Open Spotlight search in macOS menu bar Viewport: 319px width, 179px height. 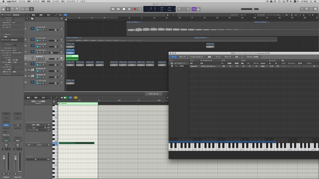(x=311, y=2)
